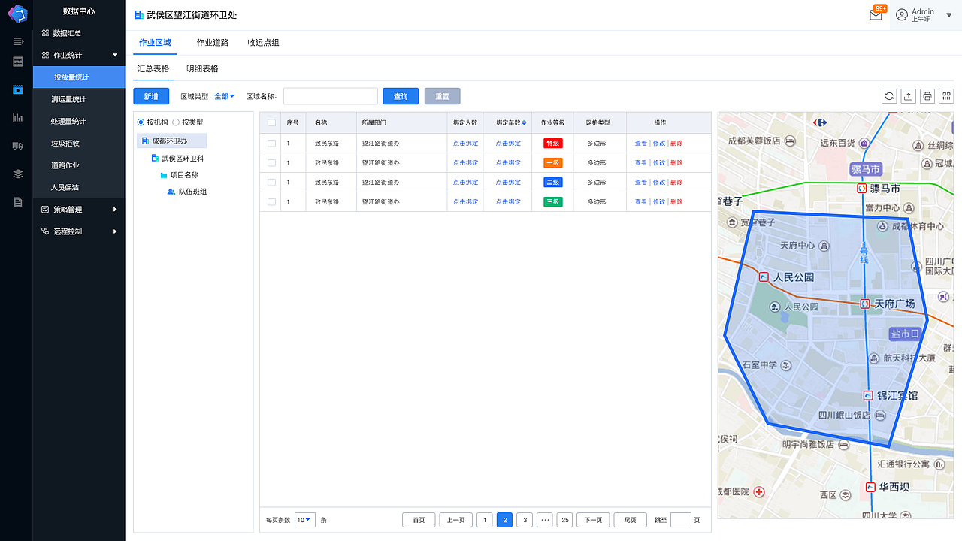The image size is (962, 541).
Task: Click the 华西坝 metro station icon on map
Action: click(870, 487)
